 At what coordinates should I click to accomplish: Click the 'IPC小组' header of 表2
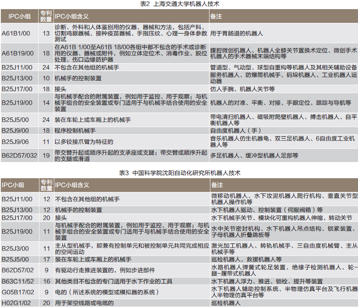pyautogui.click(x=19, y=16)
